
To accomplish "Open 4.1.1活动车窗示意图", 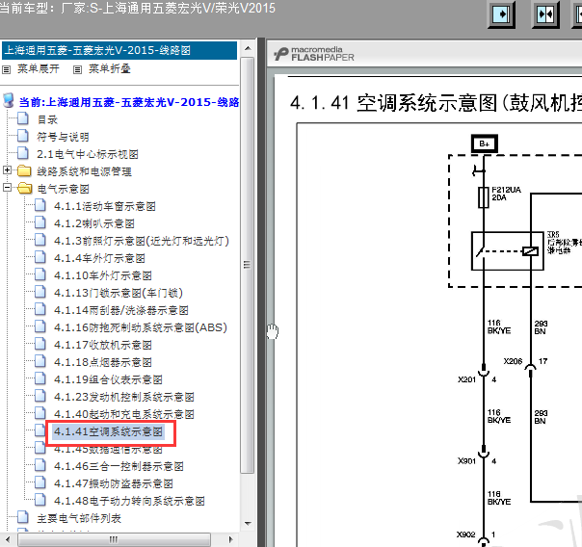I will [105, 206].
